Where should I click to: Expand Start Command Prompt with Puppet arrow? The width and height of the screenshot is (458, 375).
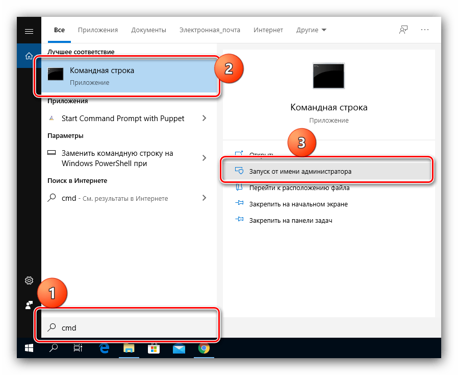tap(204, 118)
